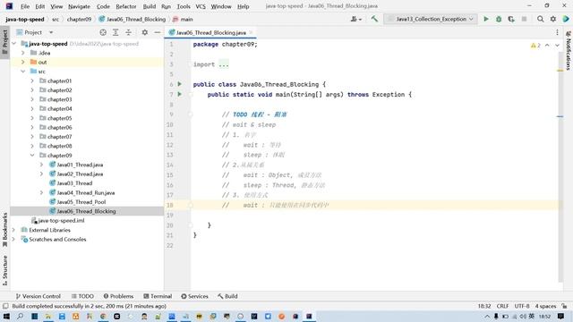Toggle read-only lock icon in status bar
The height and width of the screenshot is (322, 573).
click(565, 306)
